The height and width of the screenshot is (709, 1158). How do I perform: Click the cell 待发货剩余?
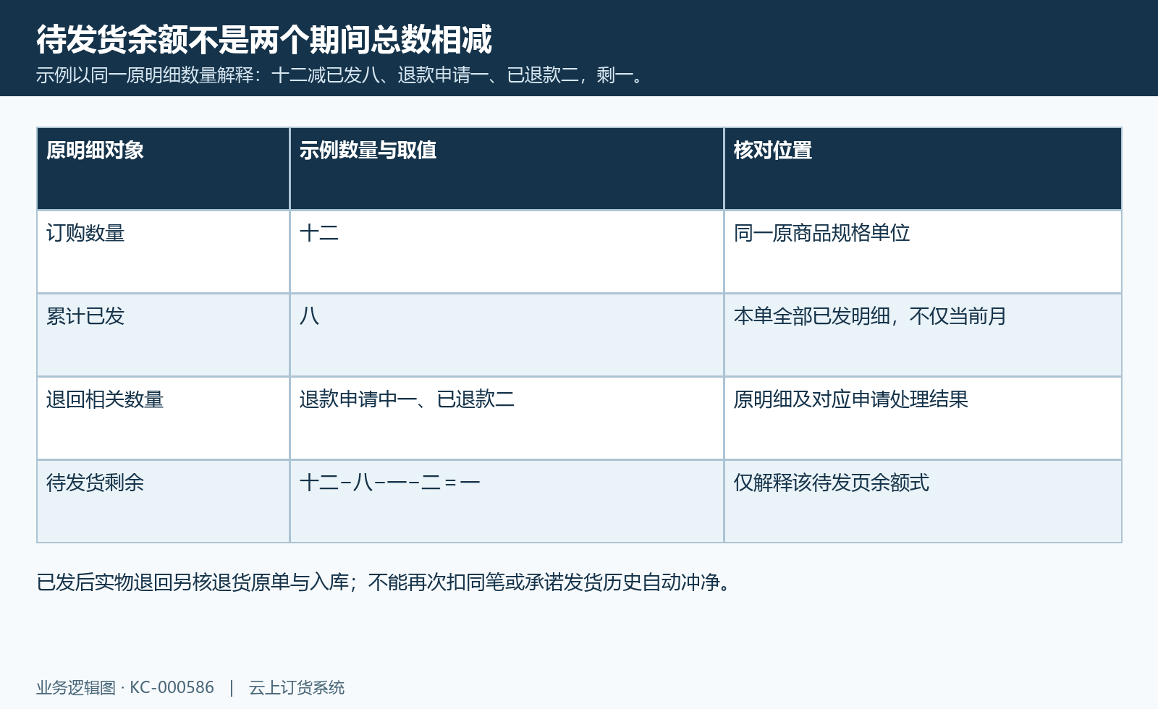(164, 501)
